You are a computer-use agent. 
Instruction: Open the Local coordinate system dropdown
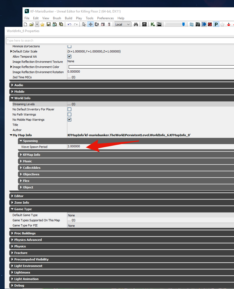coord(122,24)
